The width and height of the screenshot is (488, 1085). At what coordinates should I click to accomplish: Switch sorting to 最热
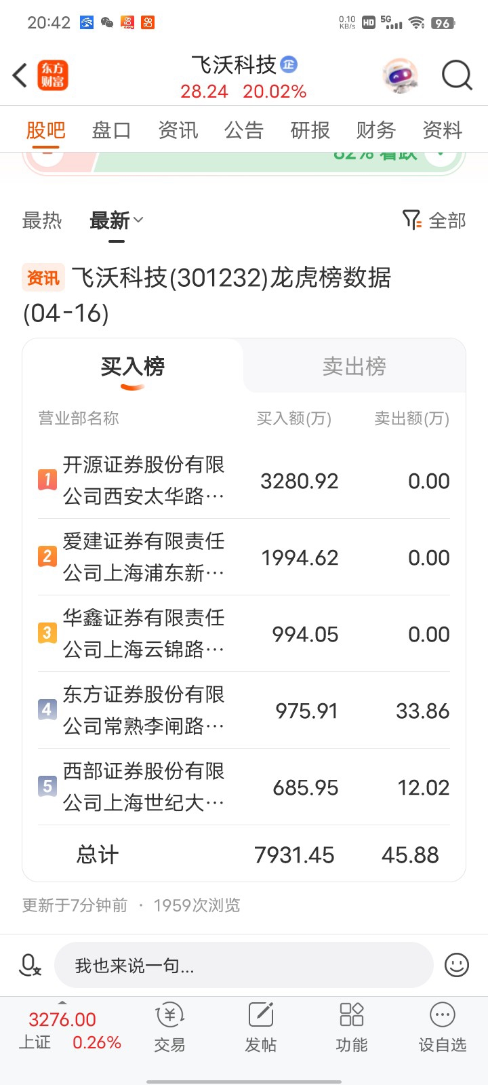(x=42, y=220)
